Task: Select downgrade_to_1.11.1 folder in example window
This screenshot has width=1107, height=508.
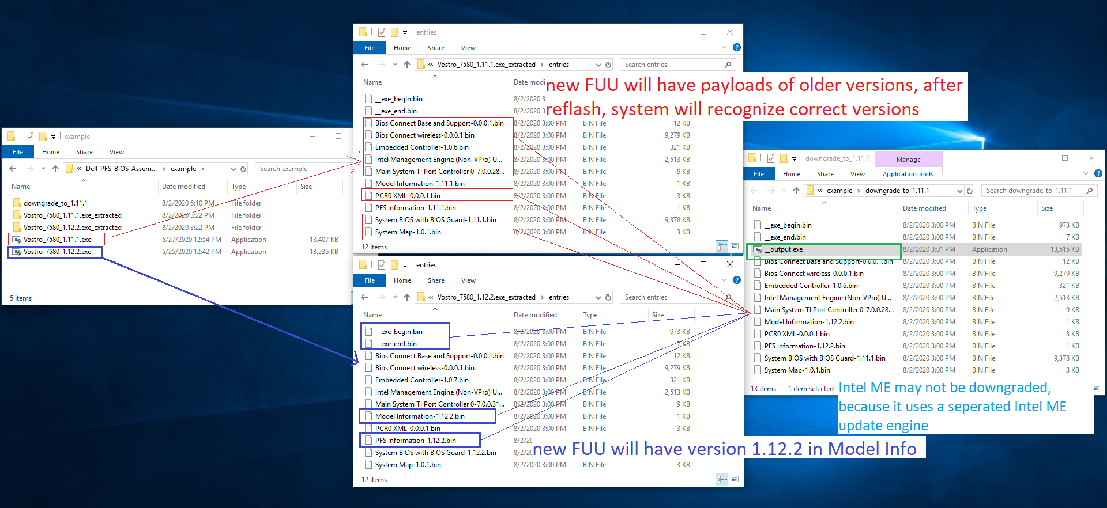Action: pos(55,203)
